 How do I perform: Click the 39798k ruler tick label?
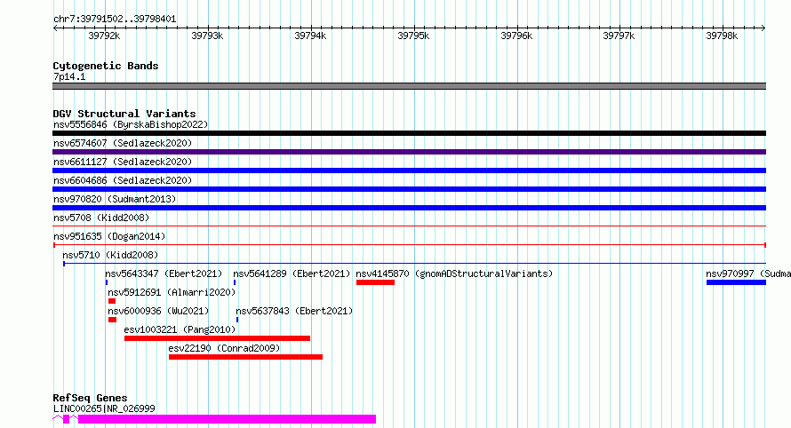point(722,36)
